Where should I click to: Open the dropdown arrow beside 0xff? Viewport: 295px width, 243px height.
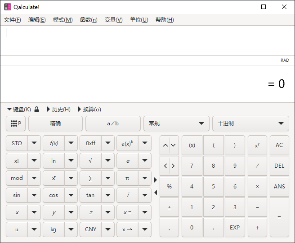pos(108,143)
